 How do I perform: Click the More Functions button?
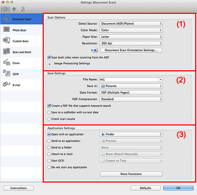tap(131, 174)
